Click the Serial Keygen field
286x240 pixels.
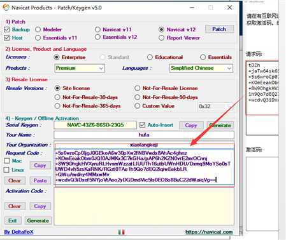(95, 125)
